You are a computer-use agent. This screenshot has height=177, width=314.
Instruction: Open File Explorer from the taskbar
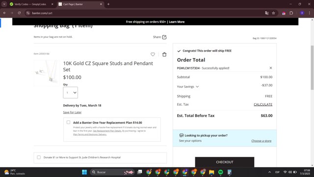[211, 172]
